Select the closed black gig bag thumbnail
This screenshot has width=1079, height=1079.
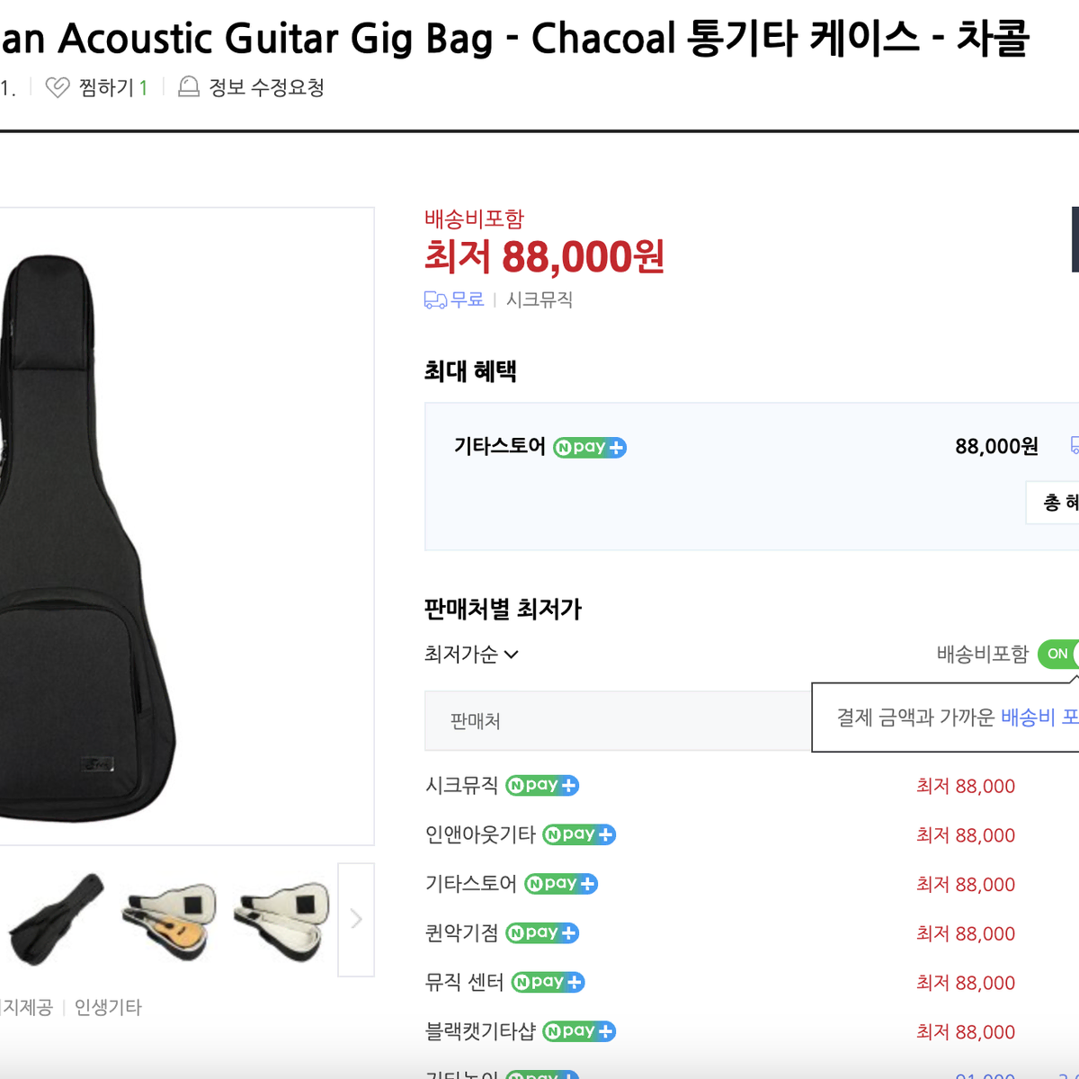(56, 919)
